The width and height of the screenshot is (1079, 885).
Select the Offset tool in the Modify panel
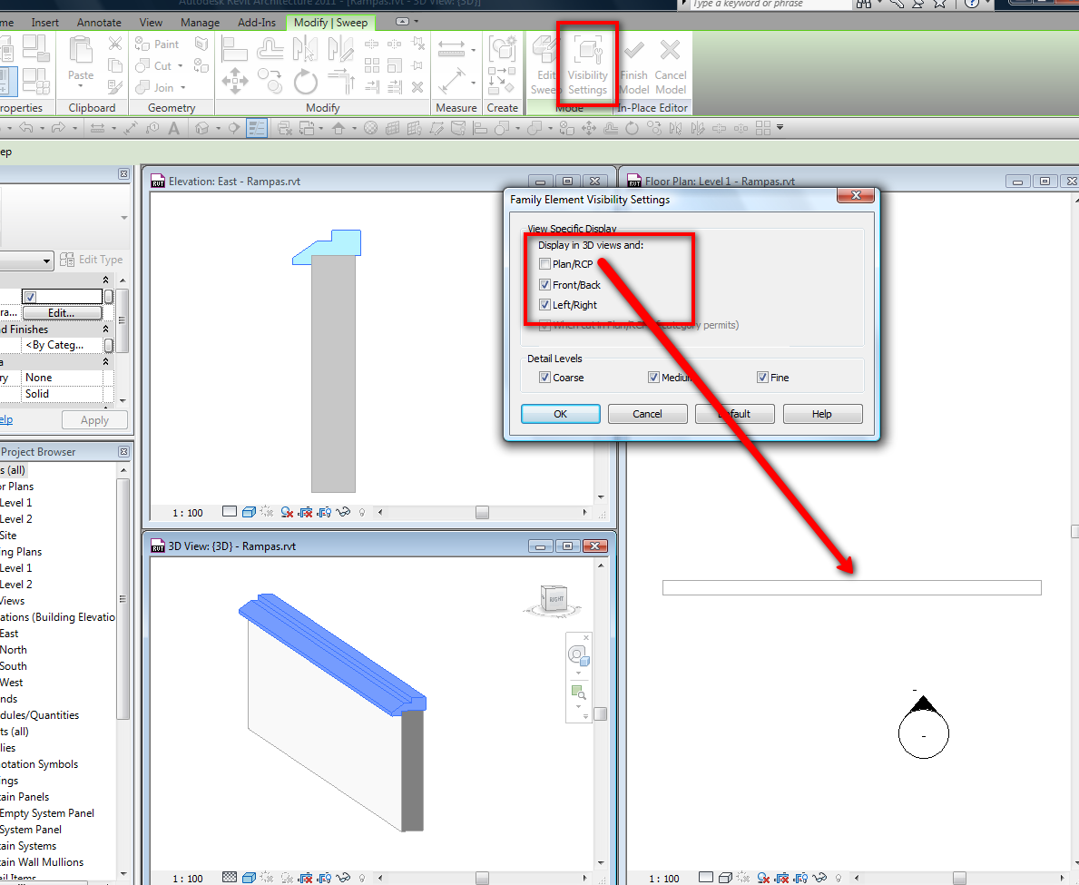click(270, 49)
